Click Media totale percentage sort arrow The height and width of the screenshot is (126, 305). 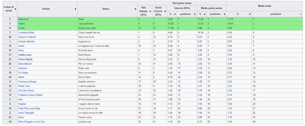point(250,14)
